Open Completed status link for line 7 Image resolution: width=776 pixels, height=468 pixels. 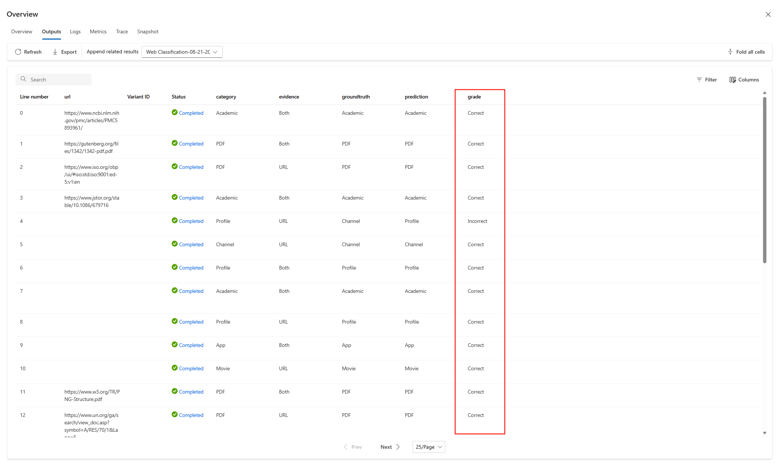(191, 291)
